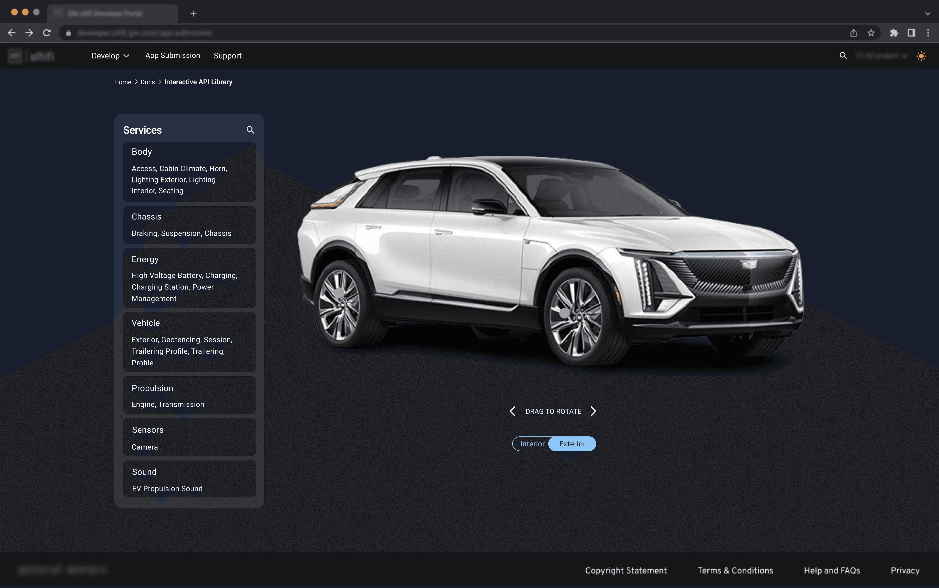Bookmark page with the star icon
This screenshot has height=588, width=939.
(871, 33)
